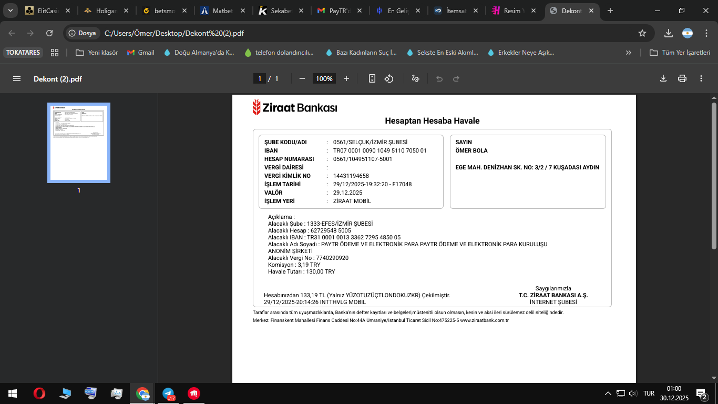Screen dimensions: 718x404
Task: Click the Dosya site info chip
Action: tap(83, 33)
